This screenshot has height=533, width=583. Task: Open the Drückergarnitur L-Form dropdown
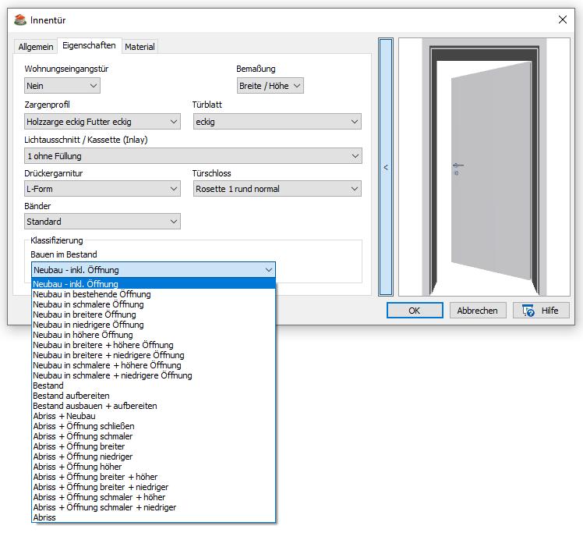click(x=102, y=189)
